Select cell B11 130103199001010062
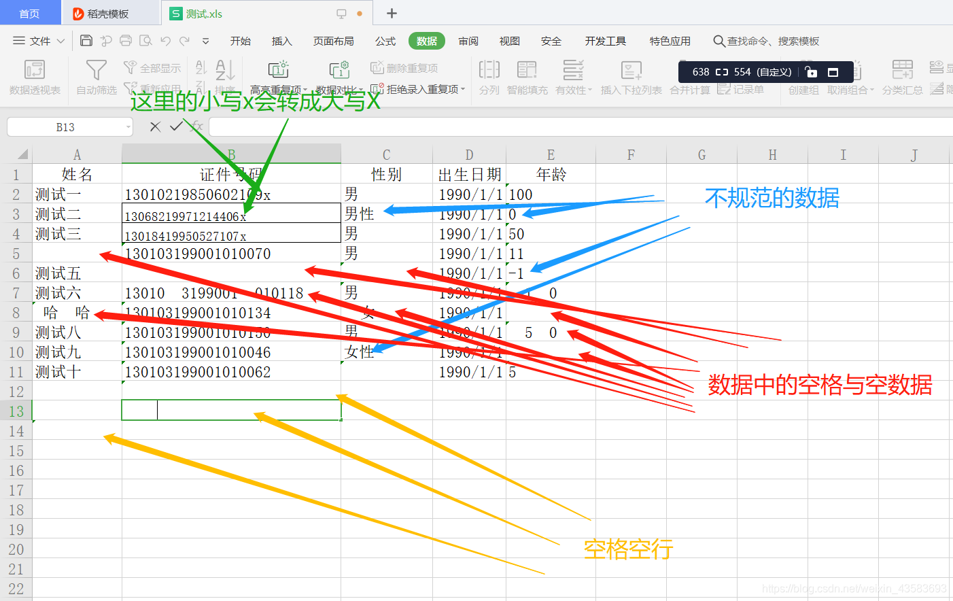 [x=231, y=372]
